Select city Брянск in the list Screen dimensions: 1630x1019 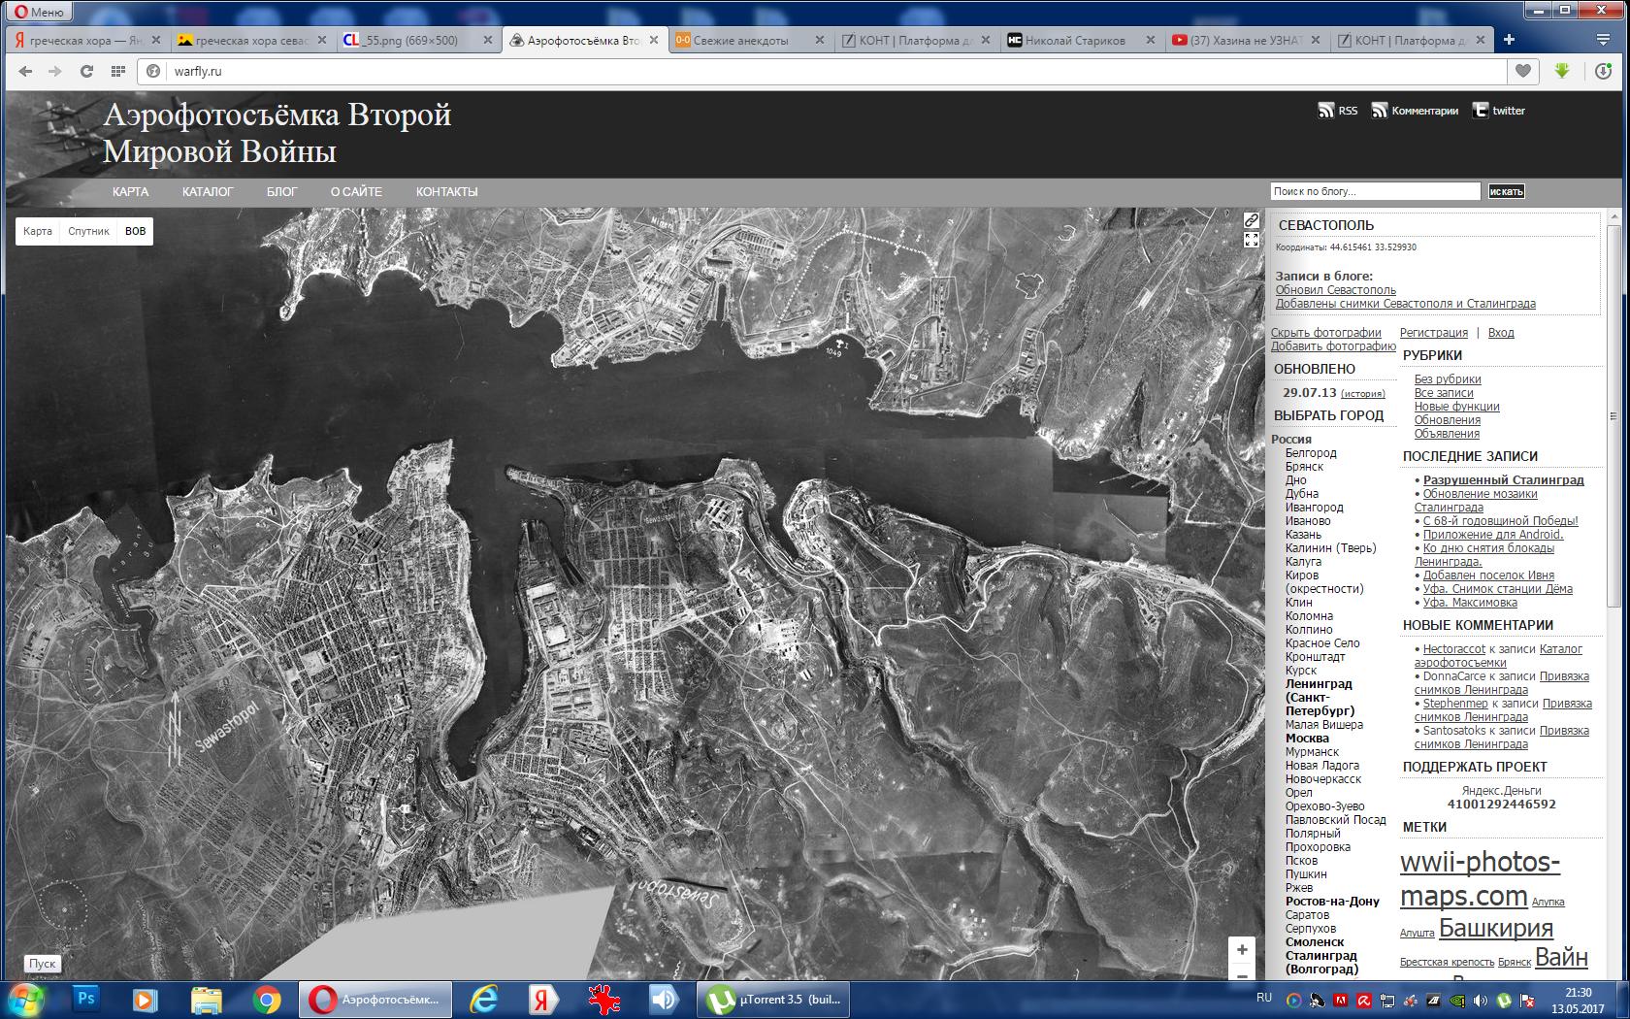click(x=1304, y=467)
